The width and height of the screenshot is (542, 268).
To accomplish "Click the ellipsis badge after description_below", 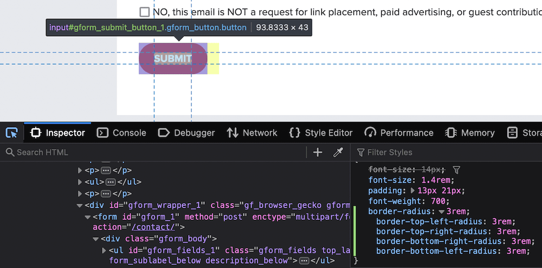I will point(304,261).
